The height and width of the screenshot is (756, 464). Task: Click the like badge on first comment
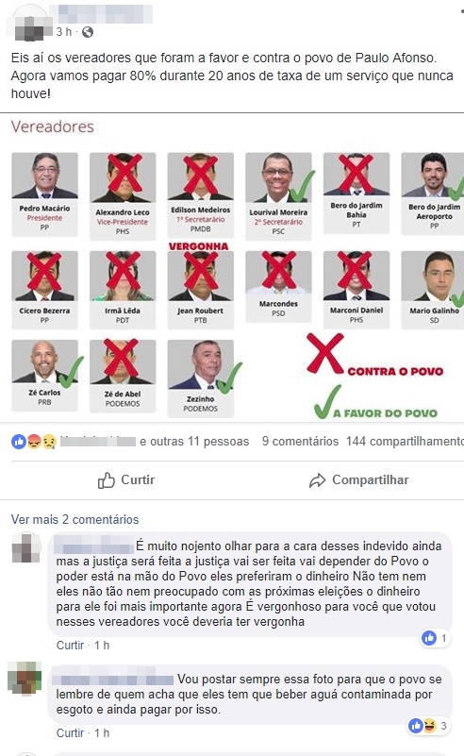click(x=429, y=638)
